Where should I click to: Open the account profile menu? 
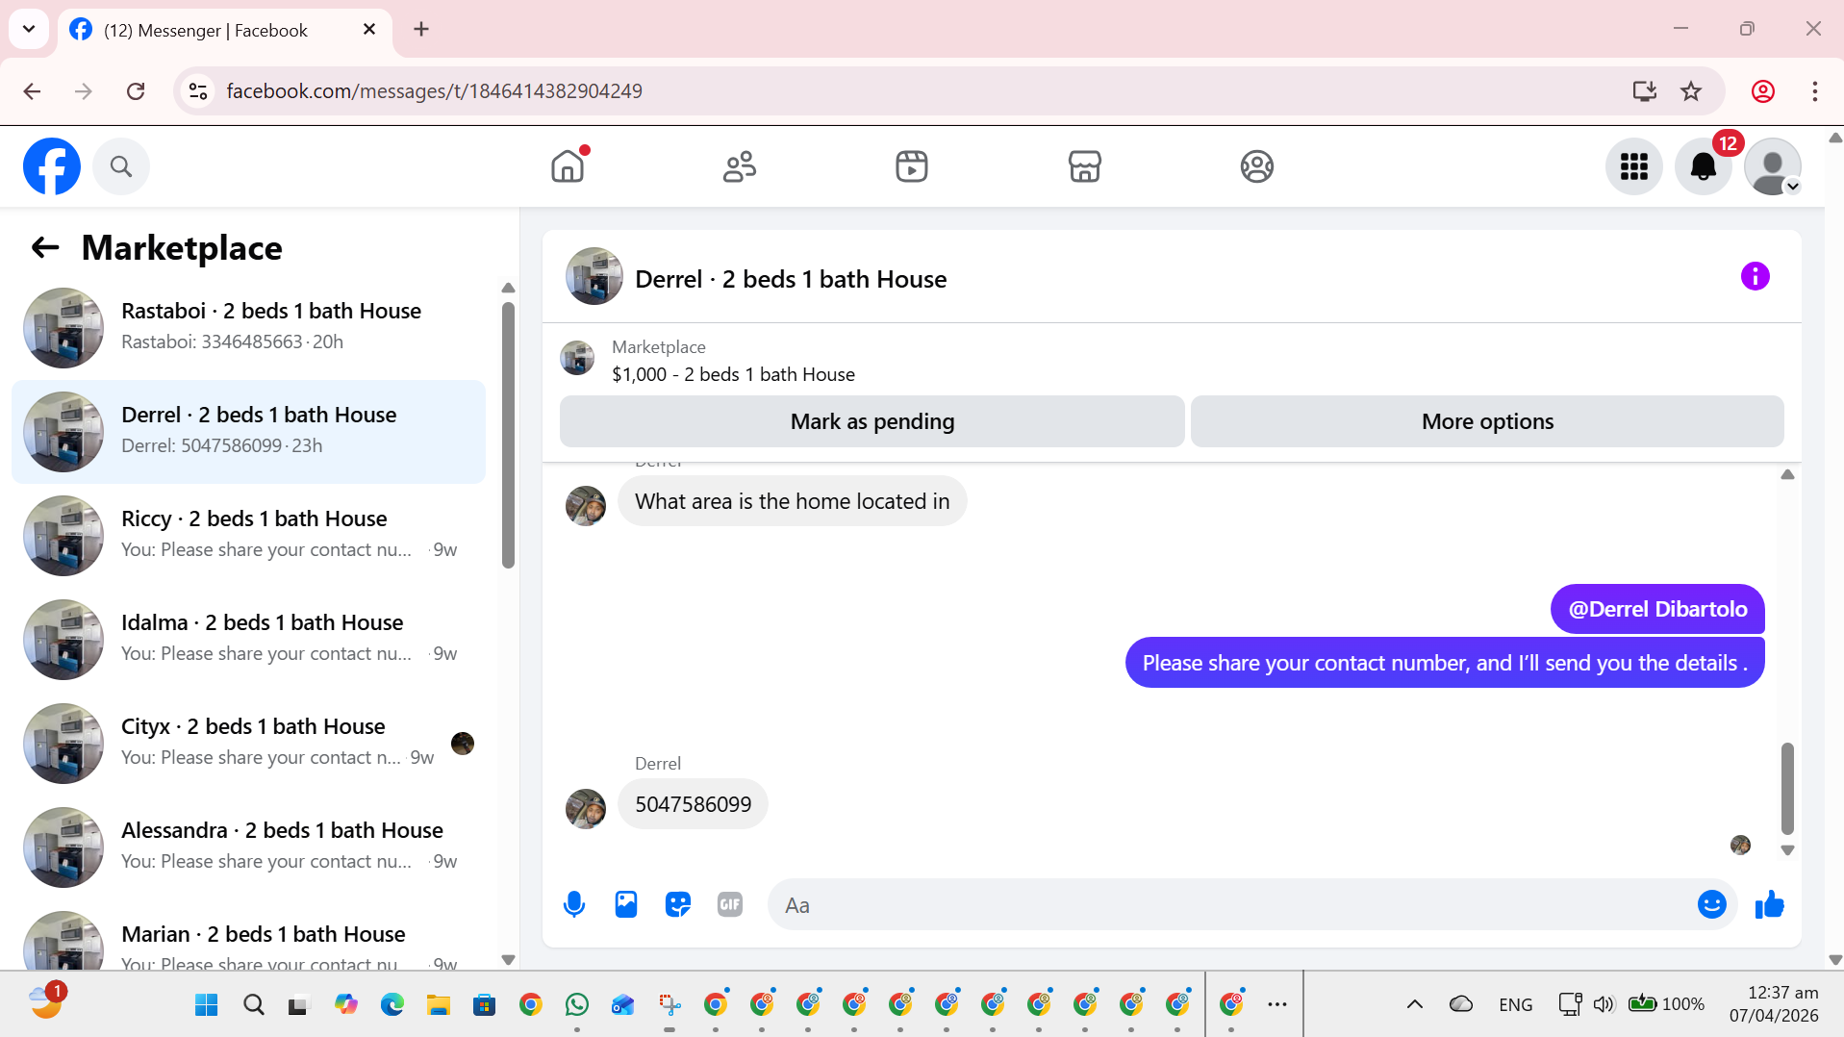[x=1773, y=166]
